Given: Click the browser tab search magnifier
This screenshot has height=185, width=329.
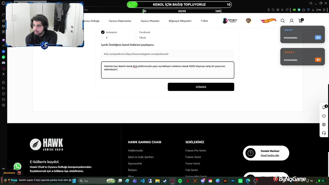Looking at the screenshot, I should [x=311, y=3].
